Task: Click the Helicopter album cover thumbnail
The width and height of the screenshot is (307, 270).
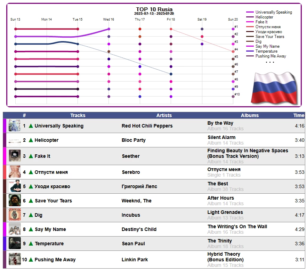Action: (x=15, y=140)
